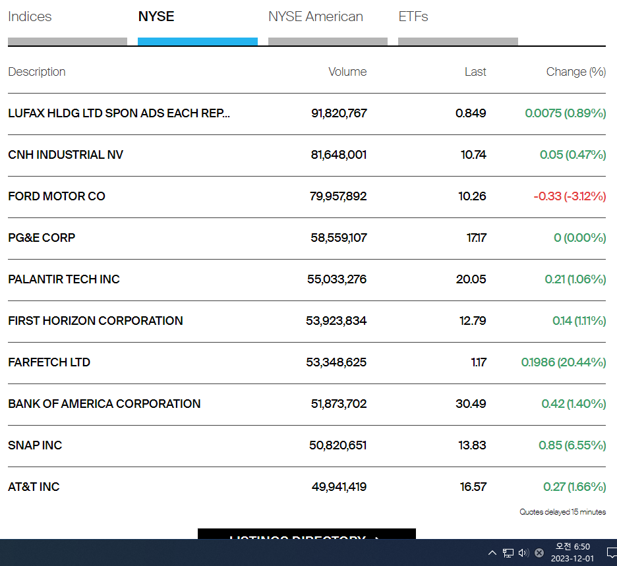Click last price 10.74
This screenshot has width=617, height=566.
click(473, 155)
